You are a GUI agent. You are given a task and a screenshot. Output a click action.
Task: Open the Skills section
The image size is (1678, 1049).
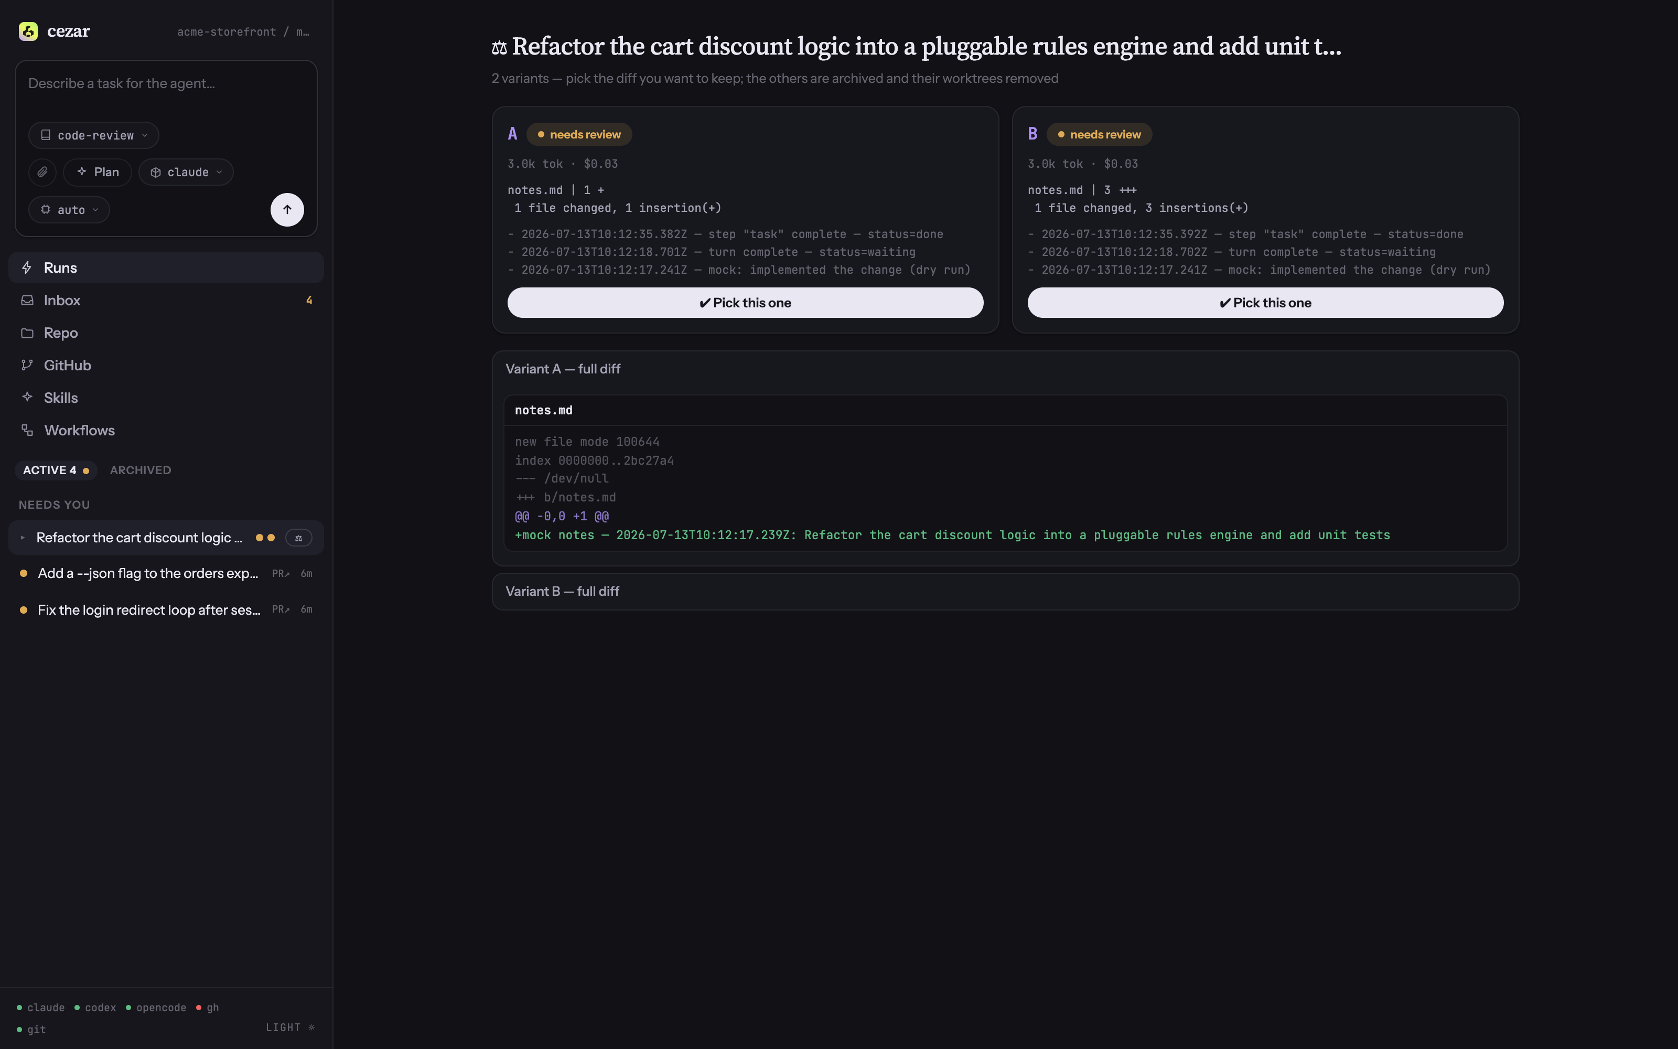coord(166,398)
